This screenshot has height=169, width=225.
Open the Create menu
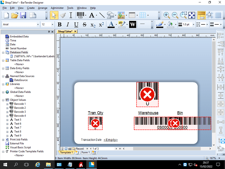(31, 8)
